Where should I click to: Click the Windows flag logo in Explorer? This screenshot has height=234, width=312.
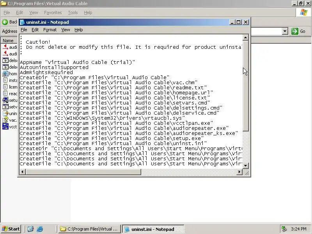click(x=304, y=12)
